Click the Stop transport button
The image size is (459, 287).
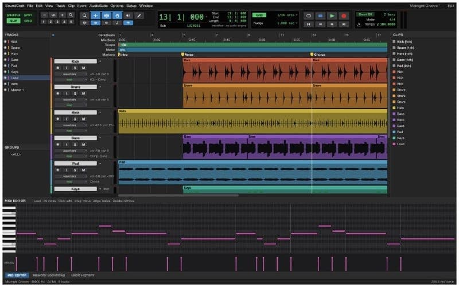click(x=320, y=16)
